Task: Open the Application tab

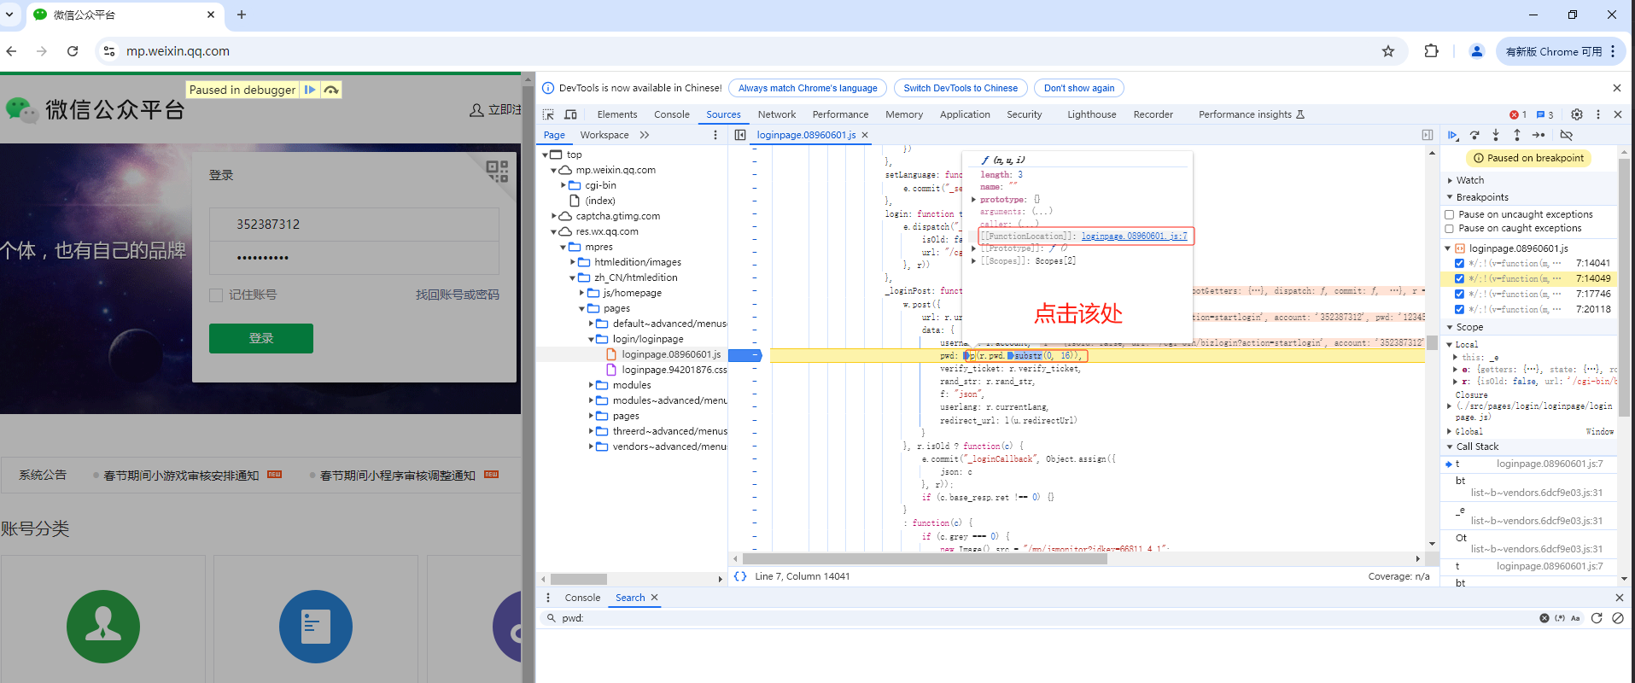Action: [x=965, y=114]
